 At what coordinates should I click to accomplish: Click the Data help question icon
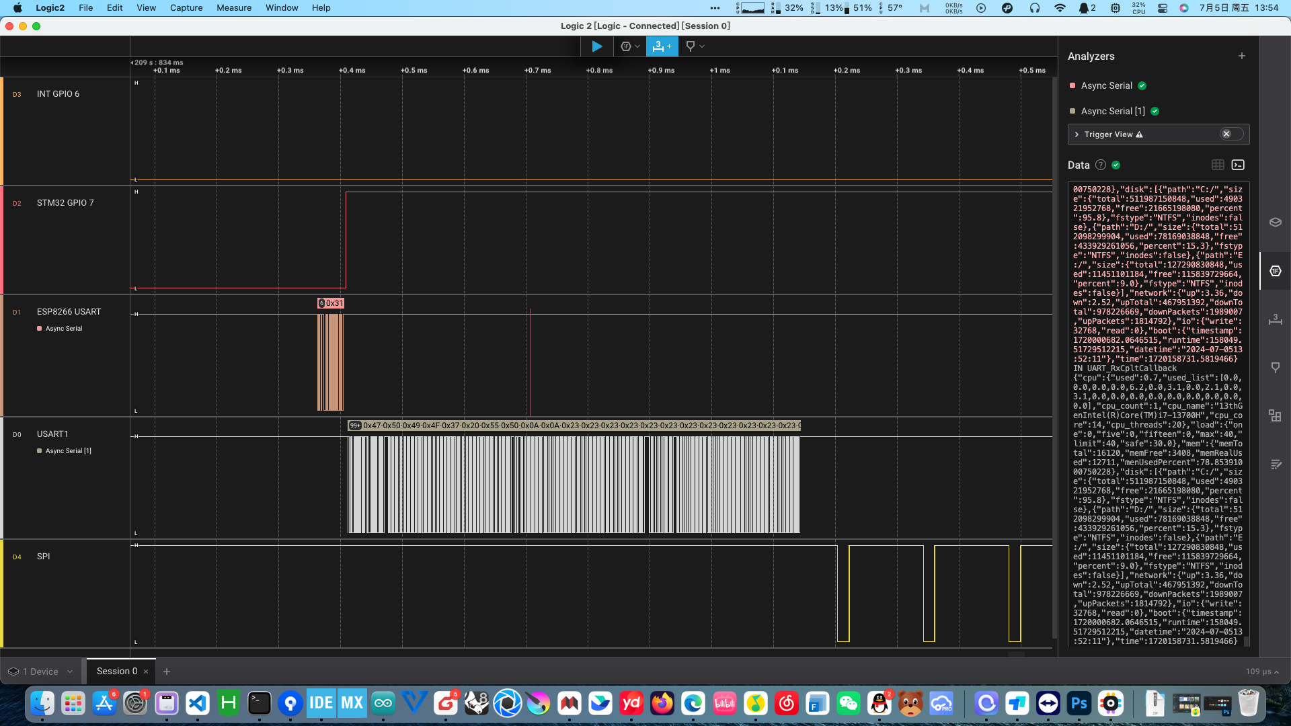click(x=1100, y=165)
